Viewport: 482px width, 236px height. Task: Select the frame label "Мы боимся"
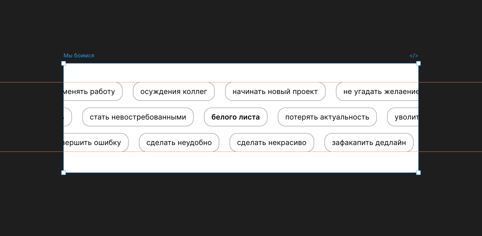point(79,56)
